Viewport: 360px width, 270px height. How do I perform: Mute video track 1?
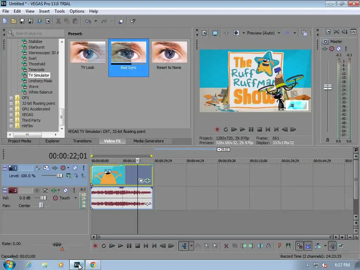click(75, 168)
